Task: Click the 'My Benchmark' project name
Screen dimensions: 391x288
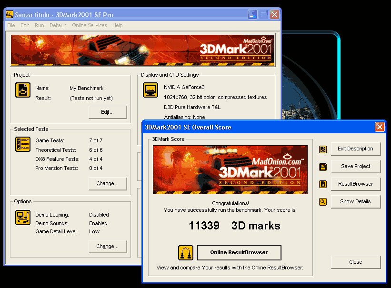Action: (87, 88)
